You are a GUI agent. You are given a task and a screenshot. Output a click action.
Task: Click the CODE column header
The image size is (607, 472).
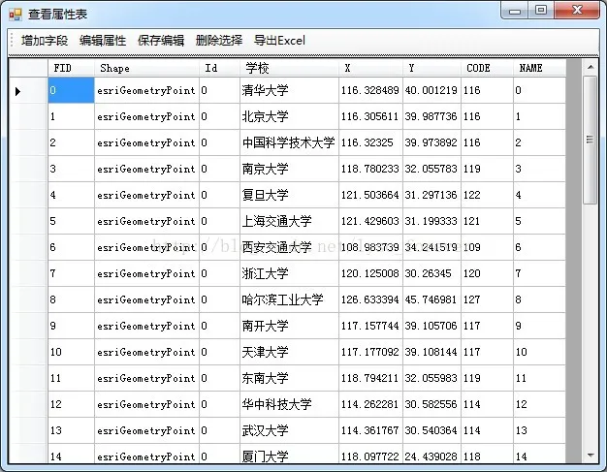coord(487,68)
